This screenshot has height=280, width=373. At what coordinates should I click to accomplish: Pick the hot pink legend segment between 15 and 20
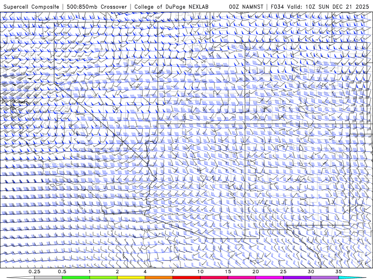(x=242, y=278)
